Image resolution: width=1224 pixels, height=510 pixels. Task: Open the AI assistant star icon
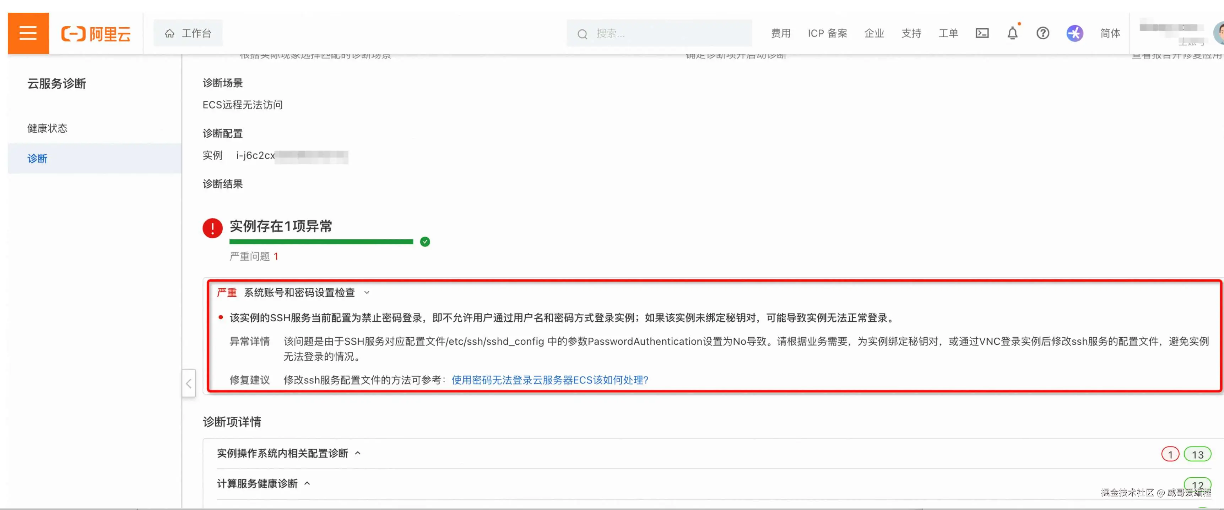pos(1074,33)
